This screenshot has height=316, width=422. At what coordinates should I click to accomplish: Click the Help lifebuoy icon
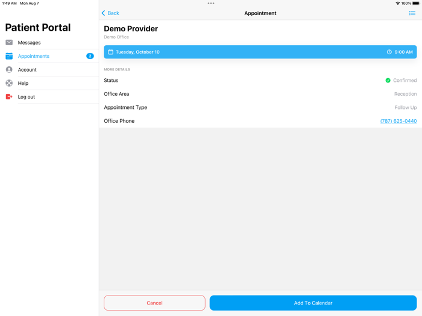click(x=9, y=83)
